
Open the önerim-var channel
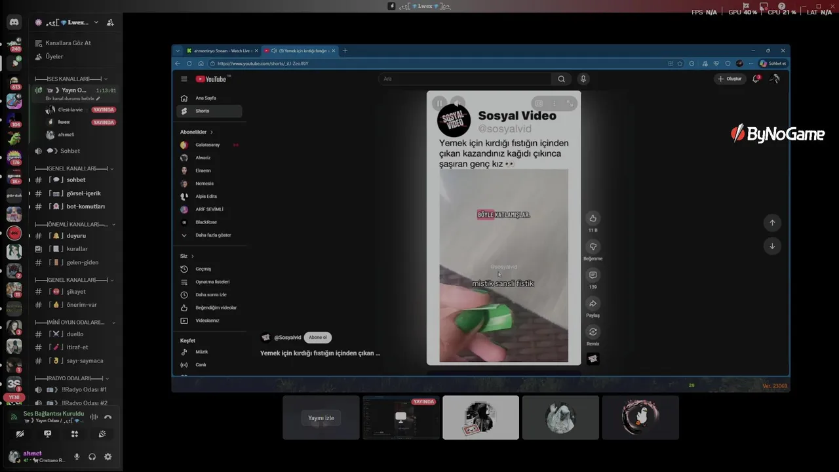coord(81,305)
